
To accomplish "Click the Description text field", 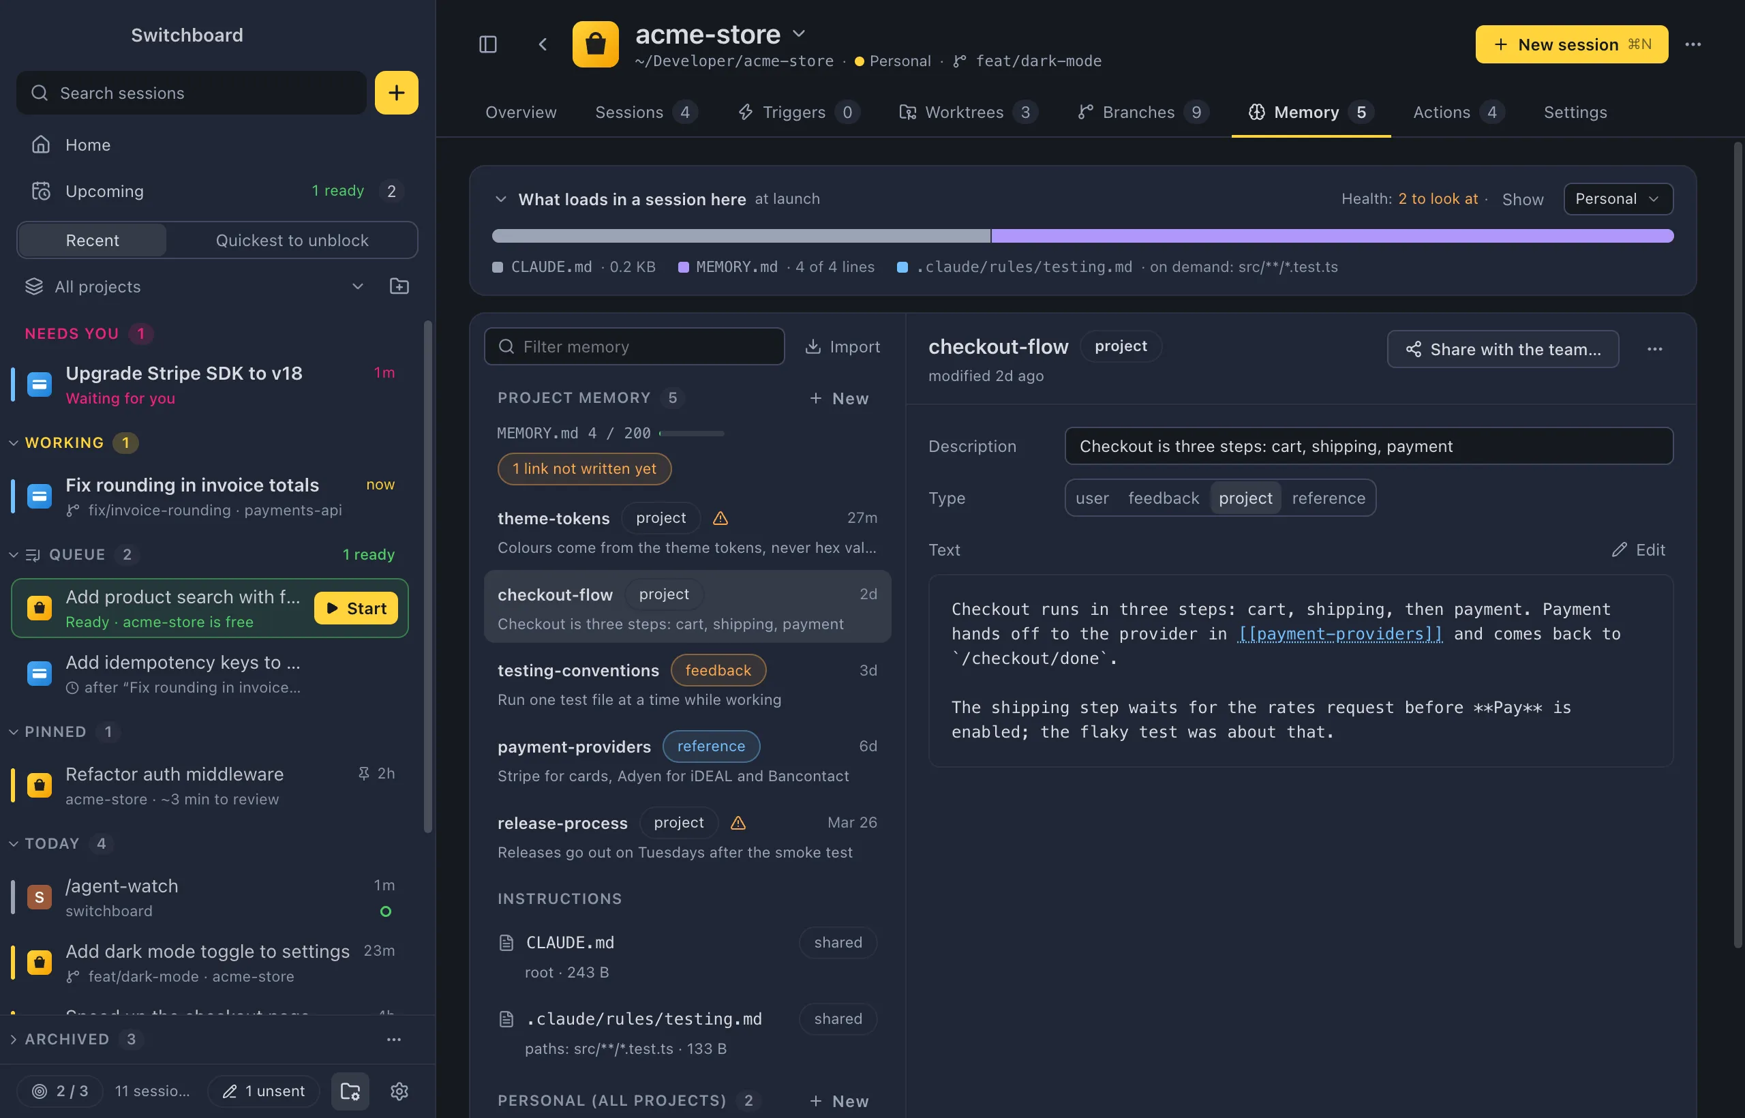I will point(1368,446).
